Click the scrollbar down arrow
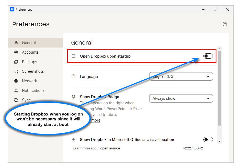Image resolution: width=239 pixels, height=168 pixels. [219, 141]
